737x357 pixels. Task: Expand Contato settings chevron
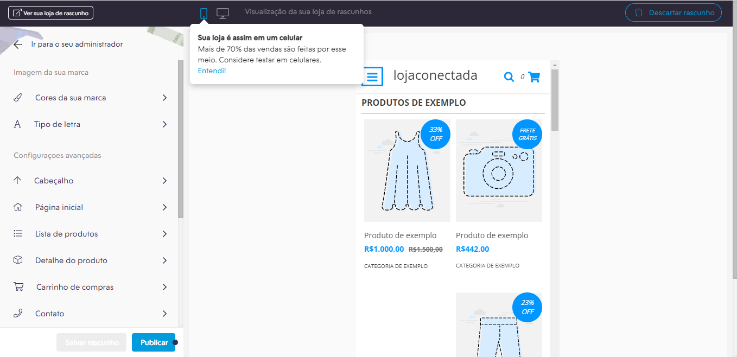pyautogui.click(x=164, y=314)
